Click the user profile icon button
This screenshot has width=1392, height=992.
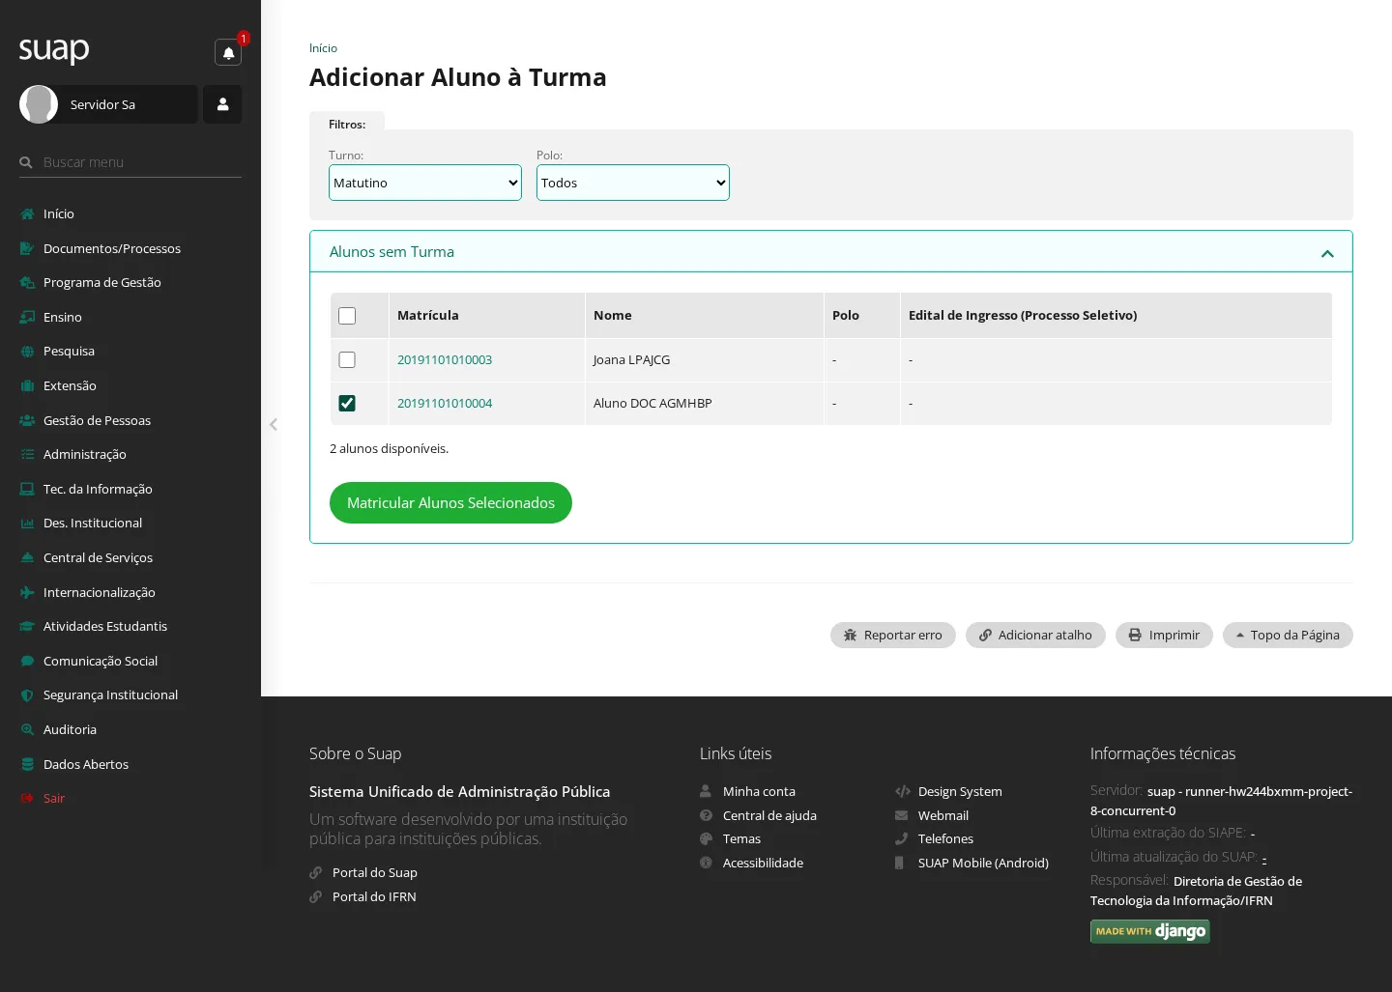click(222, 104)
